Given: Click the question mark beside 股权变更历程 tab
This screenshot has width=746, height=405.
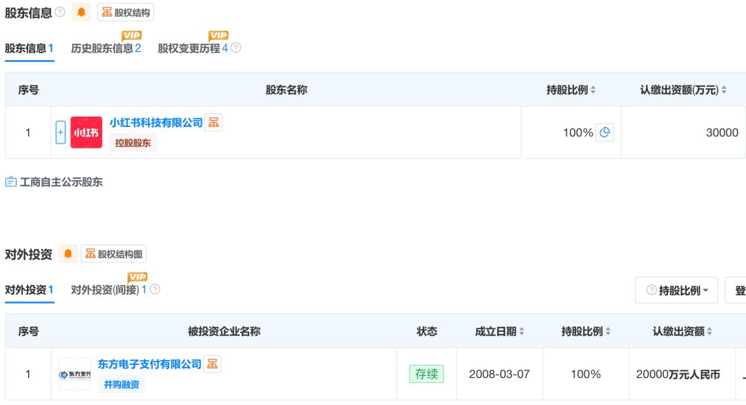Looking at the screenshot, I should [x=235, y=48].
